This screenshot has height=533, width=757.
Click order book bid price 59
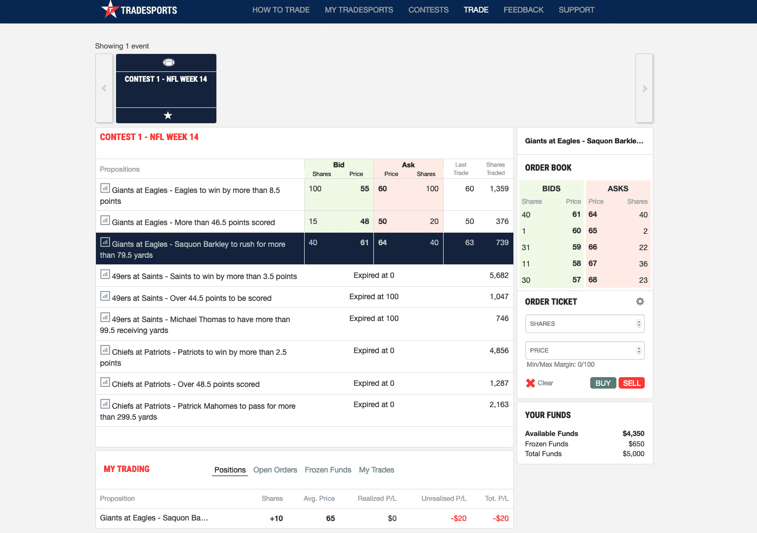[577, 247]
